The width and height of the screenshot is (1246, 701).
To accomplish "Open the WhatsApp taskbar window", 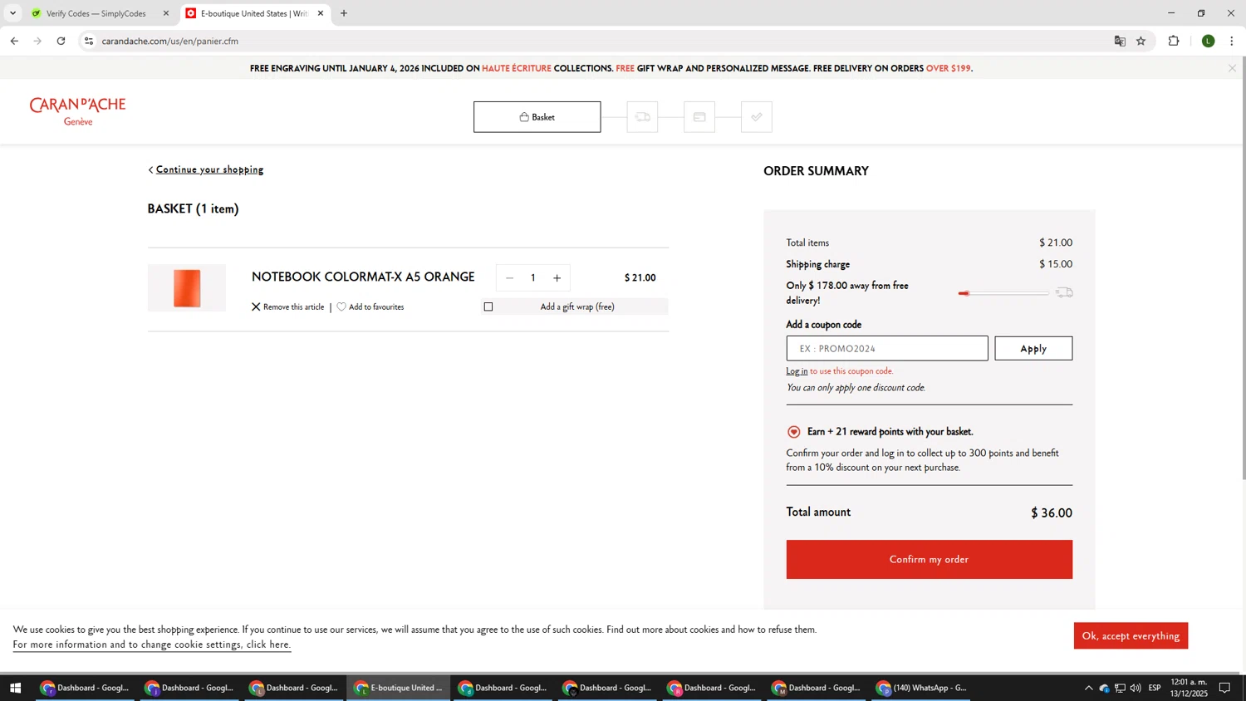I will coord(922,688).
